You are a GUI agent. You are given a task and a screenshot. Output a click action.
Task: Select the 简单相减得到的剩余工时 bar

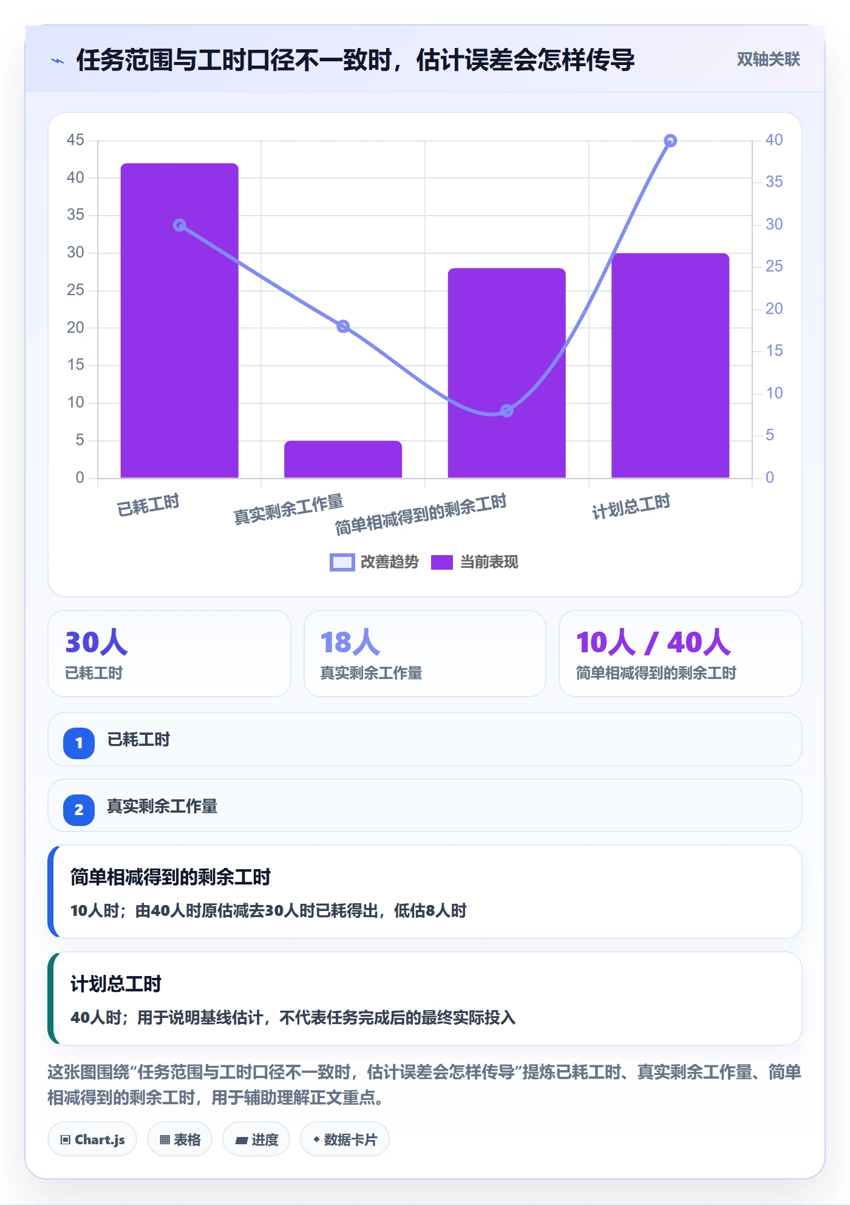point(507,373)
